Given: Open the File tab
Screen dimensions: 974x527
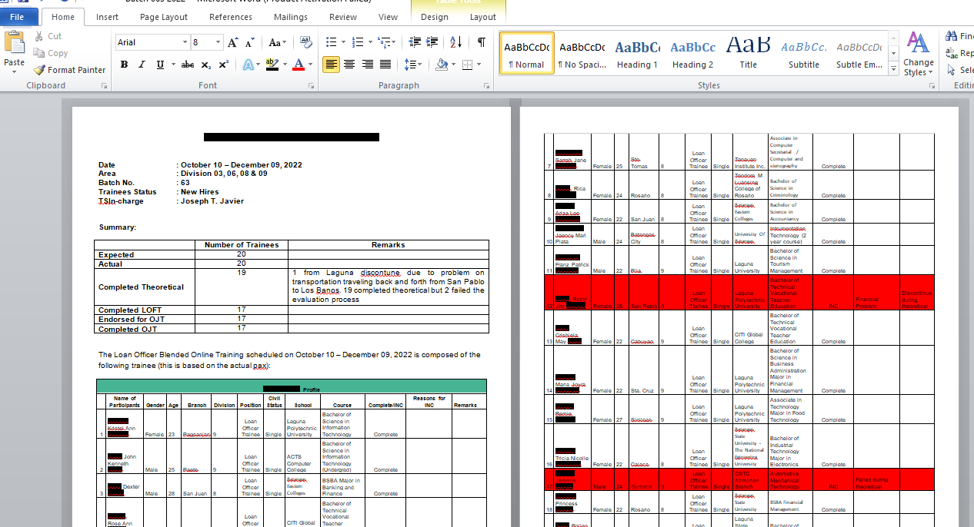Looking at the screenshot, I should point(17,17).
